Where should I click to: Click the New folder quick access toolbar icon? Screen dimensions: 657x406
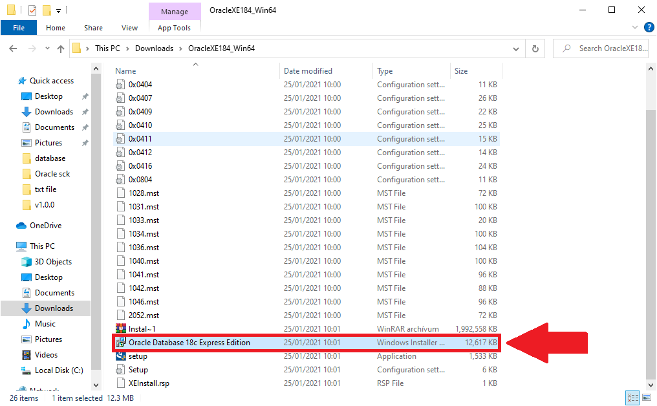(47, 10)
